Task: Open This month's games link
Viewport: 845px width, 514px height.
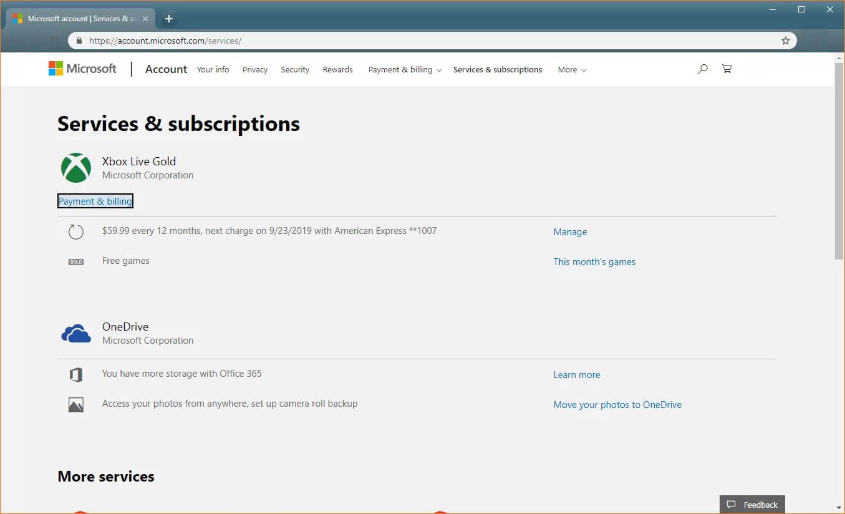Action: tap(594, 262)
